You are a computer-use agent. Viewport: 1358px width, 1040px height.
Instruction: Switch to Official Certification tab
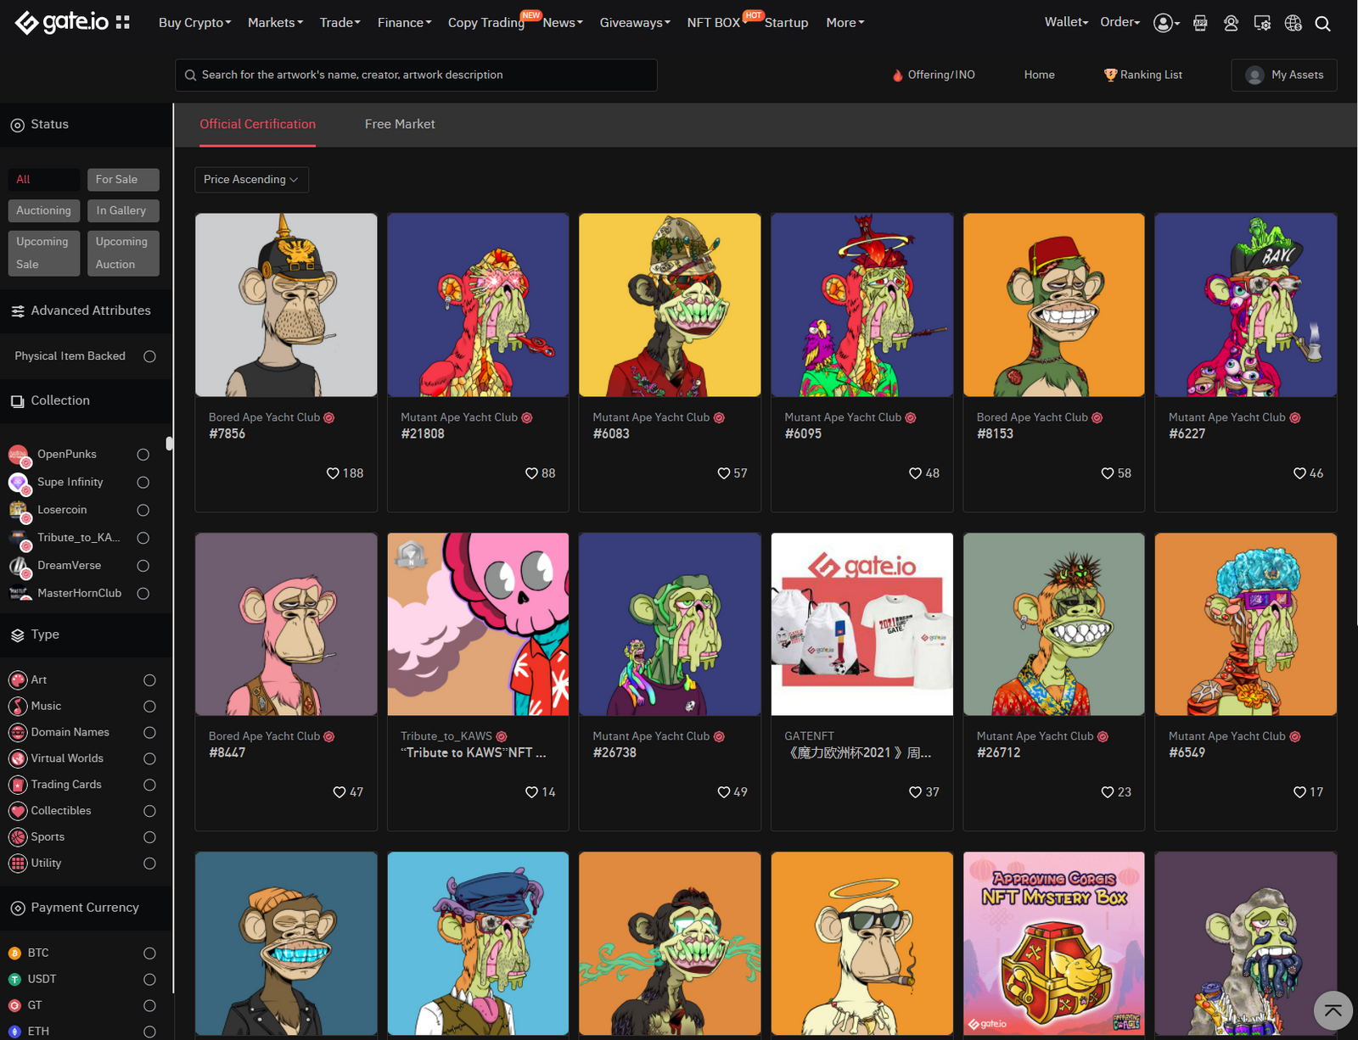[257, 125]
